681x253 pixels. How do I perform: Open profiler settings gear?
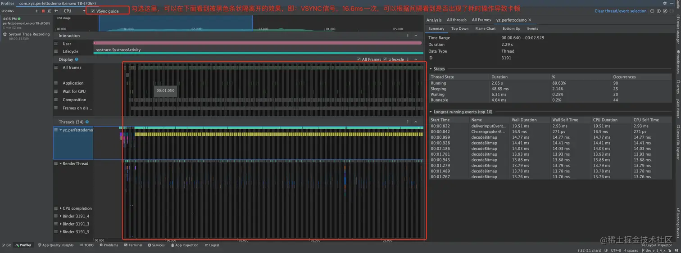tap(664, 3)
